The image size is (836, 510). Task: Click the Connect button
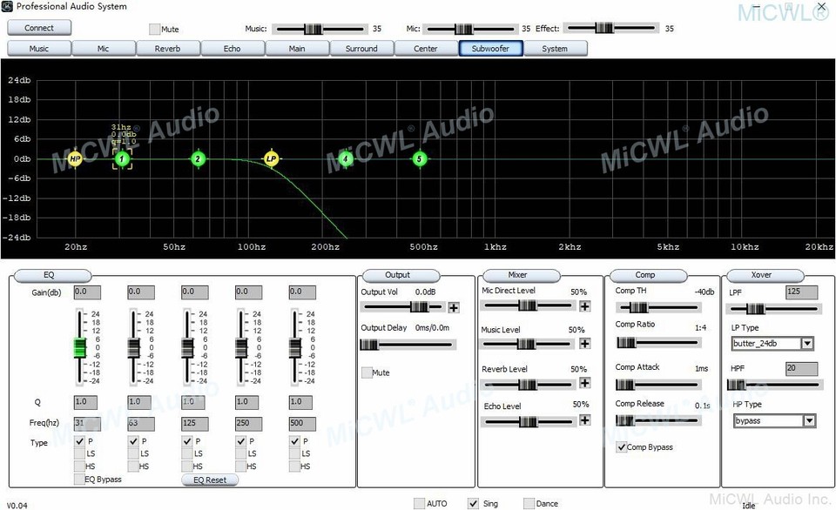38,28
